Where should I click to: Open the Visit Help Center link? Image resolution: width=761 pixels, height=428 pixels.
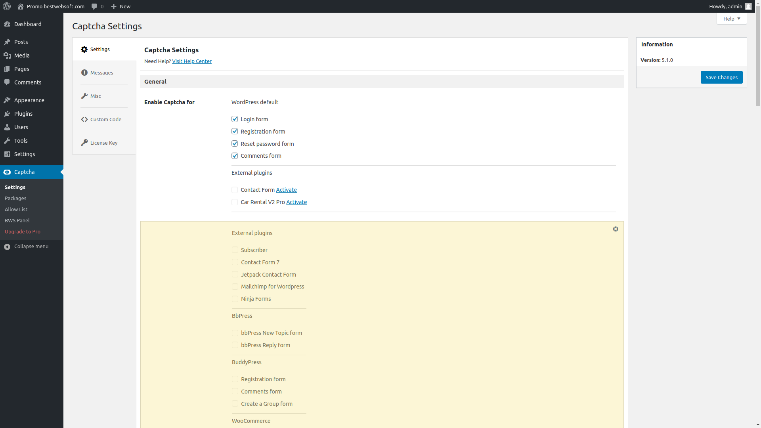click(x=191, y=61)
